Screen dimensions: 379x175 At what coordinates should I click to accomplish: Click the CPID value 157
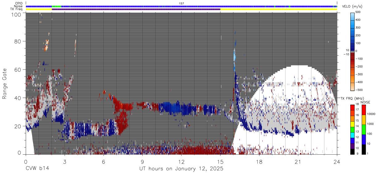(x=181, y=3)
